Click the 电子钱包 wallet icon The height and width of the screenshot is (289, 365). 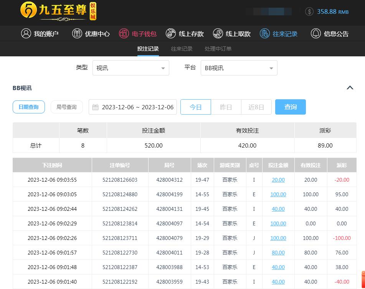pos(124,33)
